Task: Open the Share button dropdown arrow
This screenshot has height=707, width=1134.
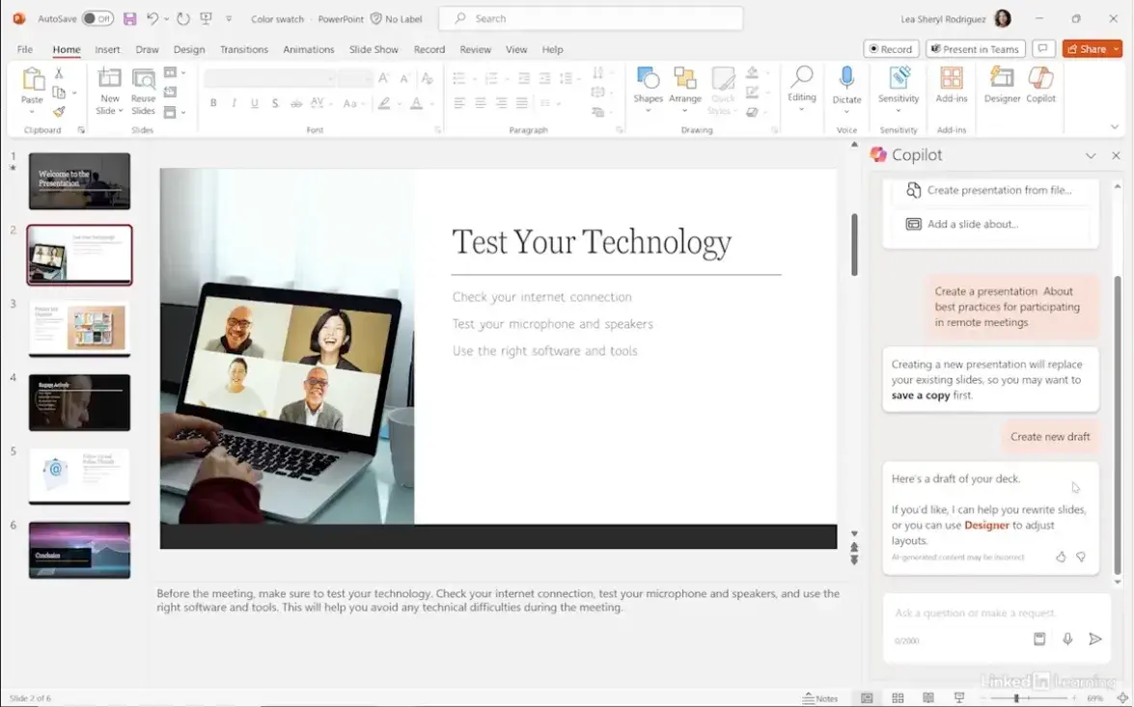Action: [1116, 49]
